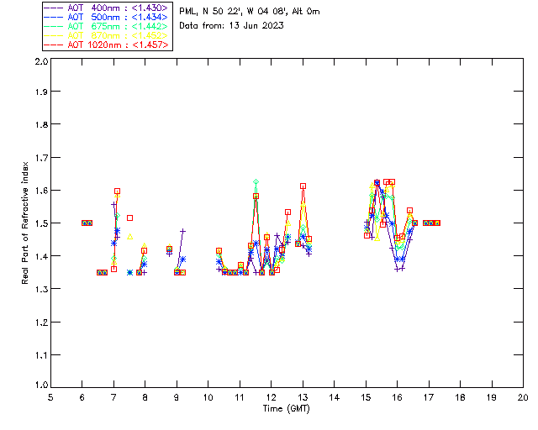Click the 12 tick on the time axis
Screen dimensions: 538x430
[271, 397]
